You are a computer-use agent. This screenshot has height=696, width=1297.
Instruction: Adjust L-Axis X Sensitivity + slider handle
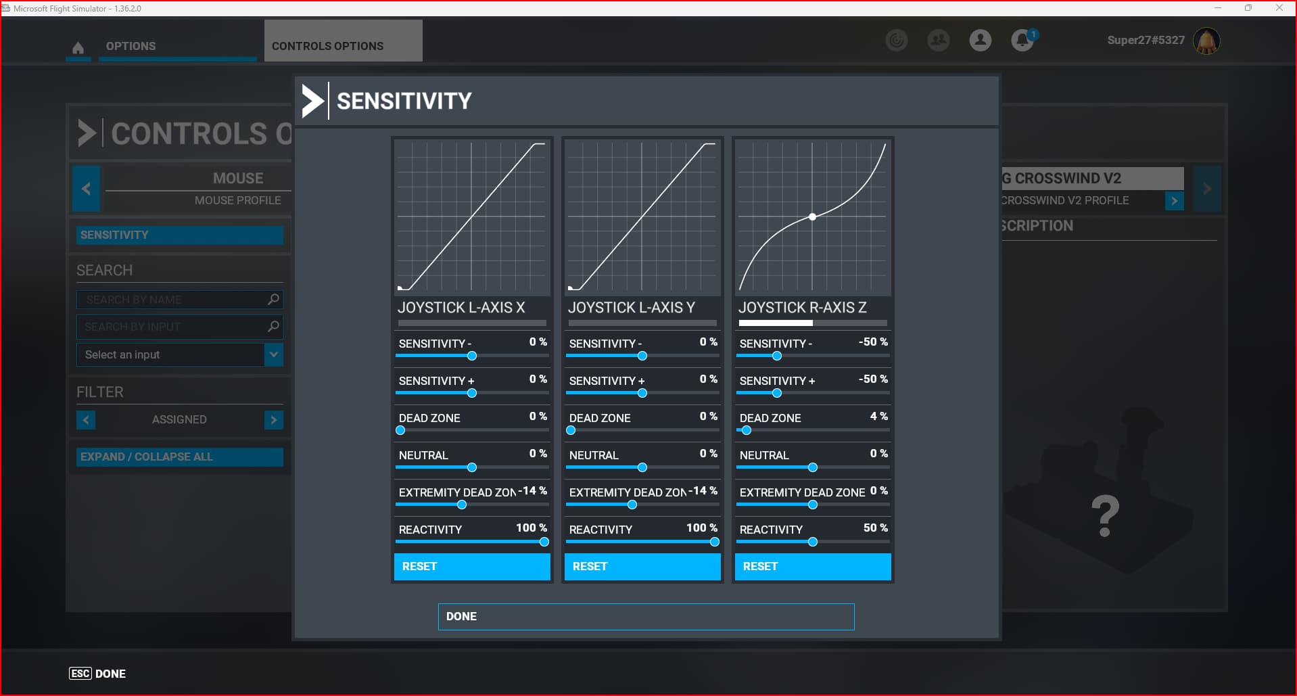(x=472, y=393)
